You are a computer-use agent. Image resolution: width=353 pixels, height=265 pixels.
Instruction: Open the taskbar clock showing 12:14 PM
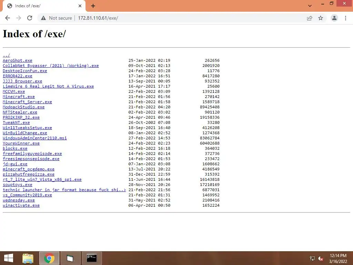point(338,258)
